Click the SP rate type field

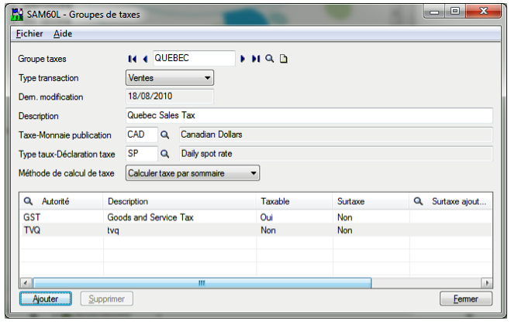[x=142, y=154]
